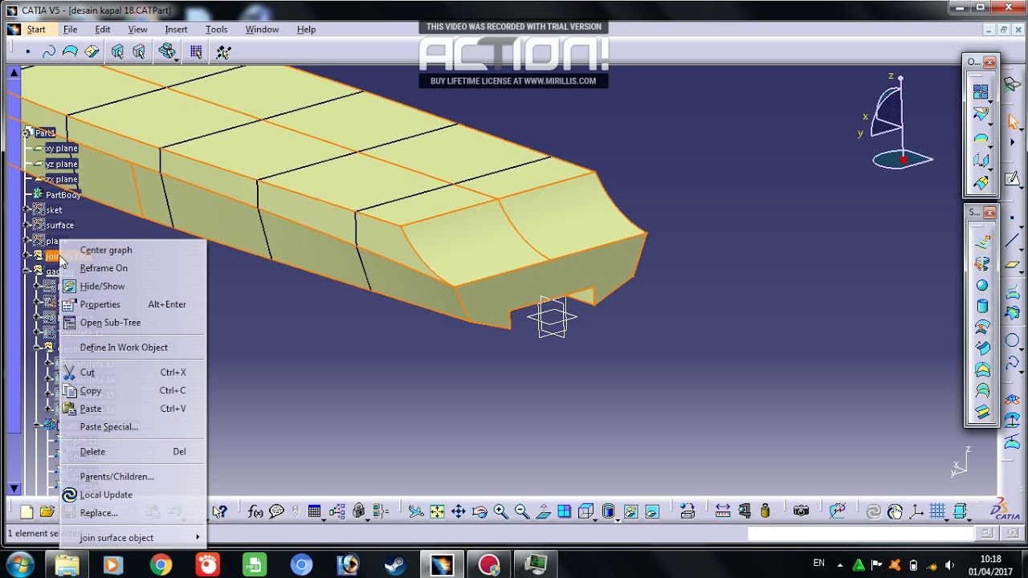Click the Sketcher icon on right toolbar
Screen dimensions: 1028x578
pos(1012,178)
